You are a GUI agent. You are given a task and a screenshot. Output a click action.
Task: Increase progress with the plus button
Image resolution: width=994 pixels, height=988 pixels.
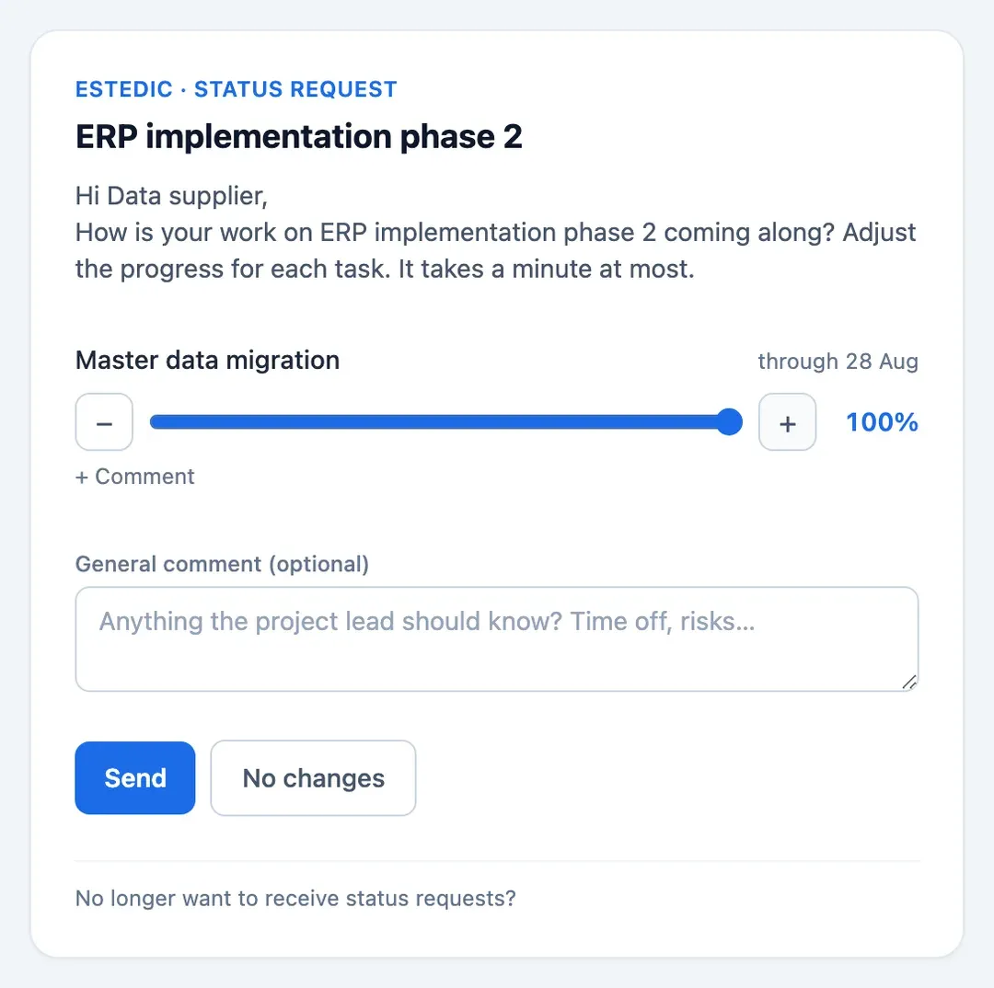(x=787, y=422)
